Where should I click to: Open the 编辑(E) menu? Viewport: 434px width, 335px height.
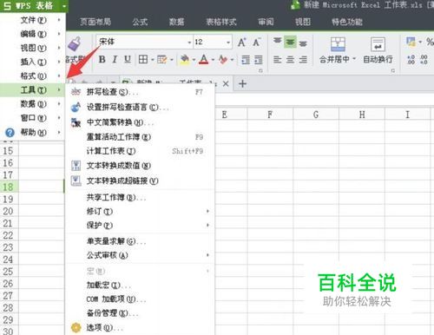click(x=33, y=34)
